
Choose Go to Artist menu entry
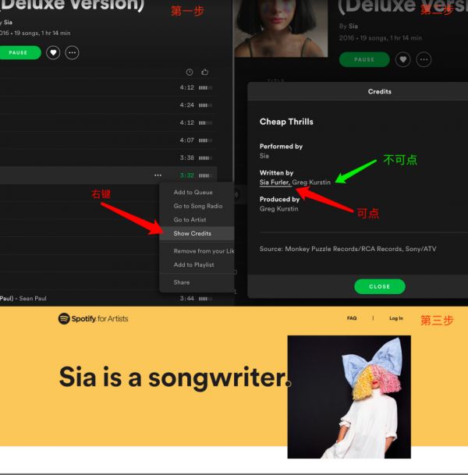click(x=190, y=220)
